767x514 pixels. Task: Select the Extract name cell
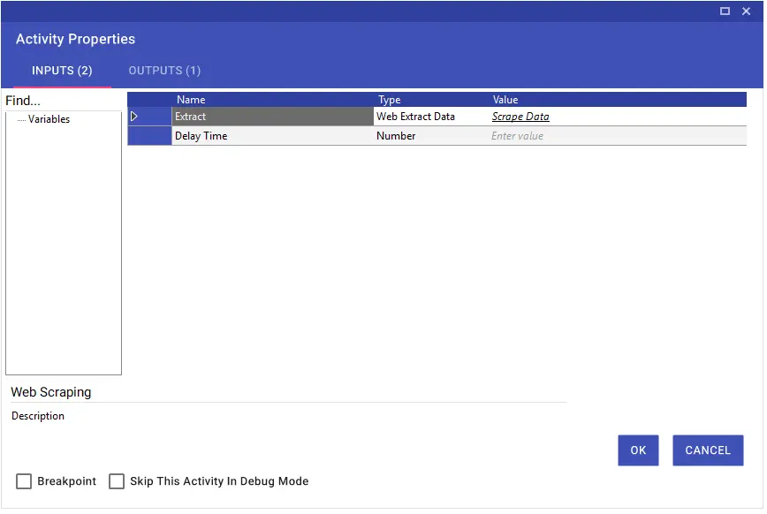273,117
